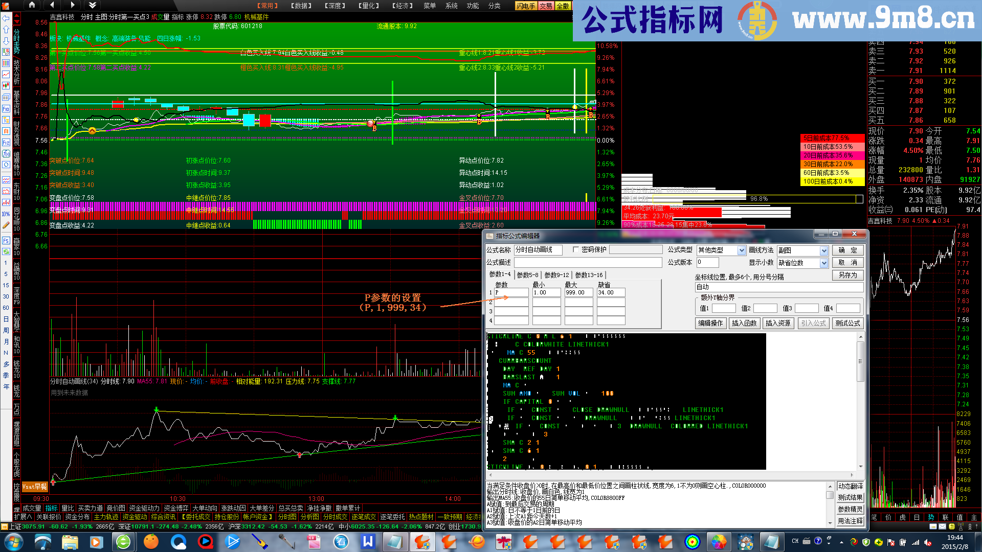Click the double-chevron down icon
982x552 pixels.
point(92,5)
